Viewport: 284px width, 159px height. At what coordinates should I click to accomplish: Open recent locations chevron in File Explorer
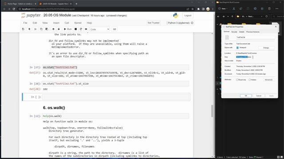click(228, 16)
